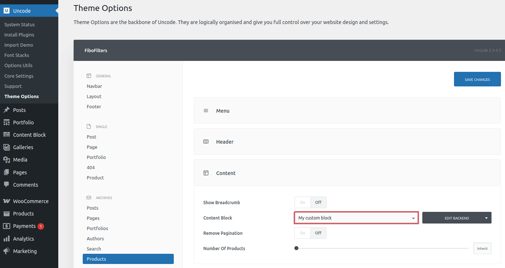Click the Posts pushpin icon
The image size is (505, 268).
(x=7, y=110)
